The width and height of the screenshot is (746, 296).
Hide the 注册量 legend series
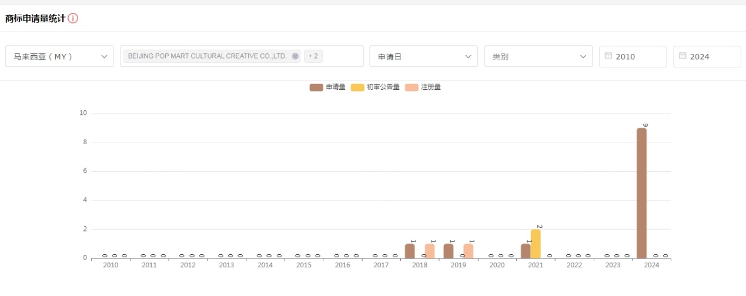tap(423, 87)
